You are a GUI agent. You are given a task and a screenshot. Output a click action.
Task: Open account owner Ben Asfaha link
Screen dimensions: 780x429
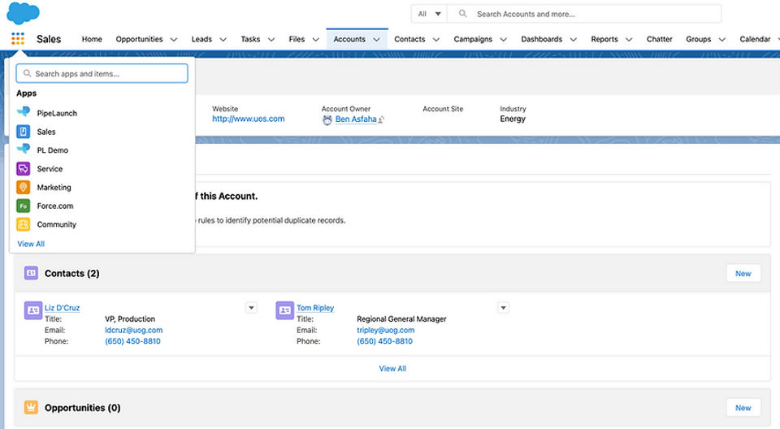pos(356,119)
